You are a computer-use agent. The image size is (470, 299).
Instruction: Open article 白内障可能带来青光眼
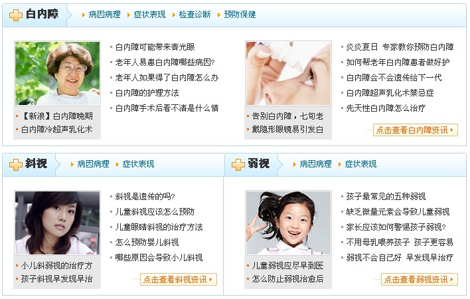coord(155,47)
